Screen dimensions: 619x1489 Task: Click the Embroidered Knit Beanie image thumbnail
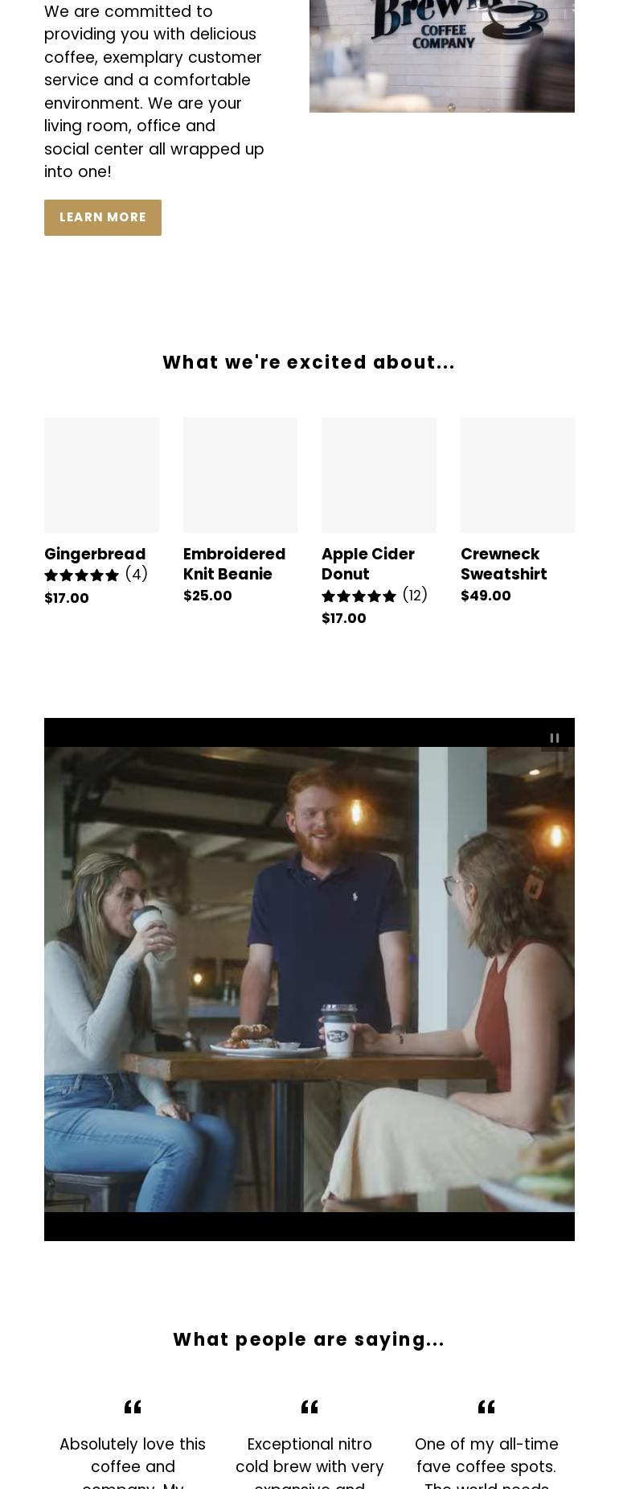click(240, 475)
